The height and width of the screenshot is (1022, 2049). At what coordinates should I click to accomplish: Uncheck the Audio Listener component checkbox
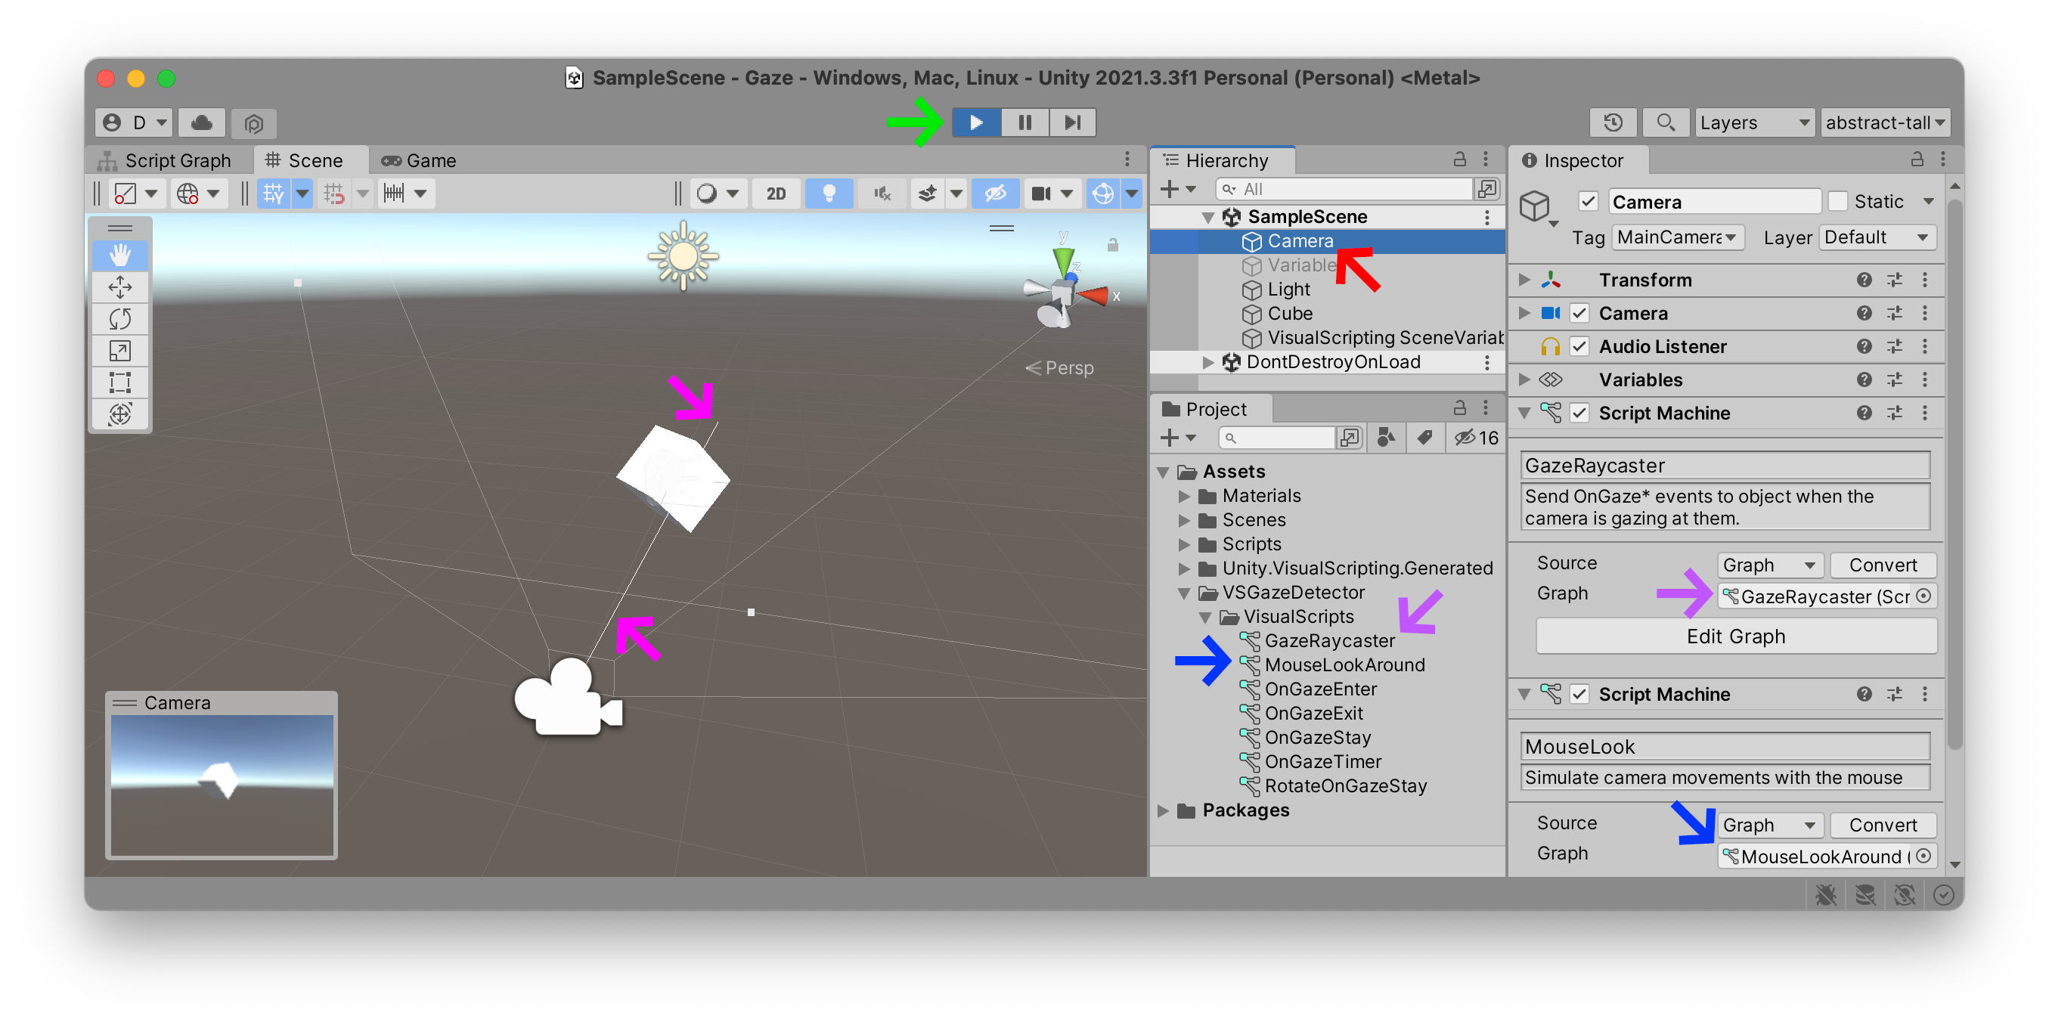(1579, 347)
